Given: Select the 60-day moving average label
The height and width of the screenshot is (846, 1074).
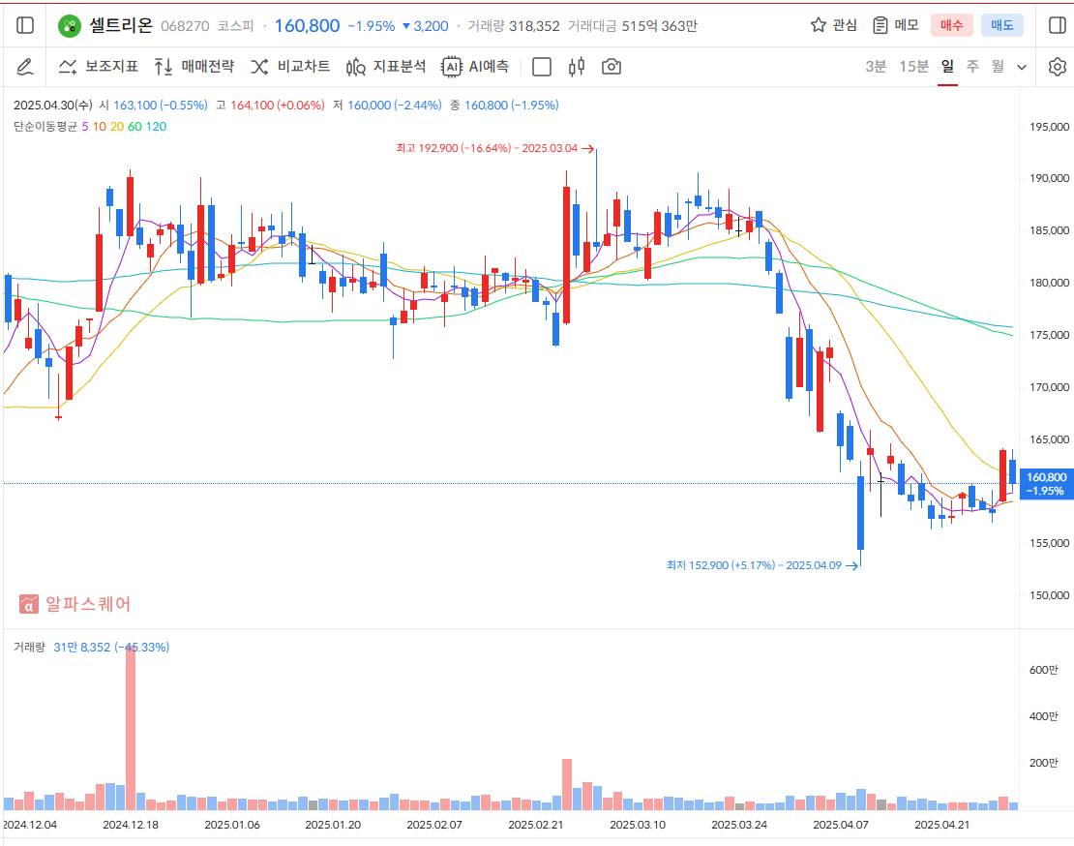Looking at the screenshot, I should [134, 127].
